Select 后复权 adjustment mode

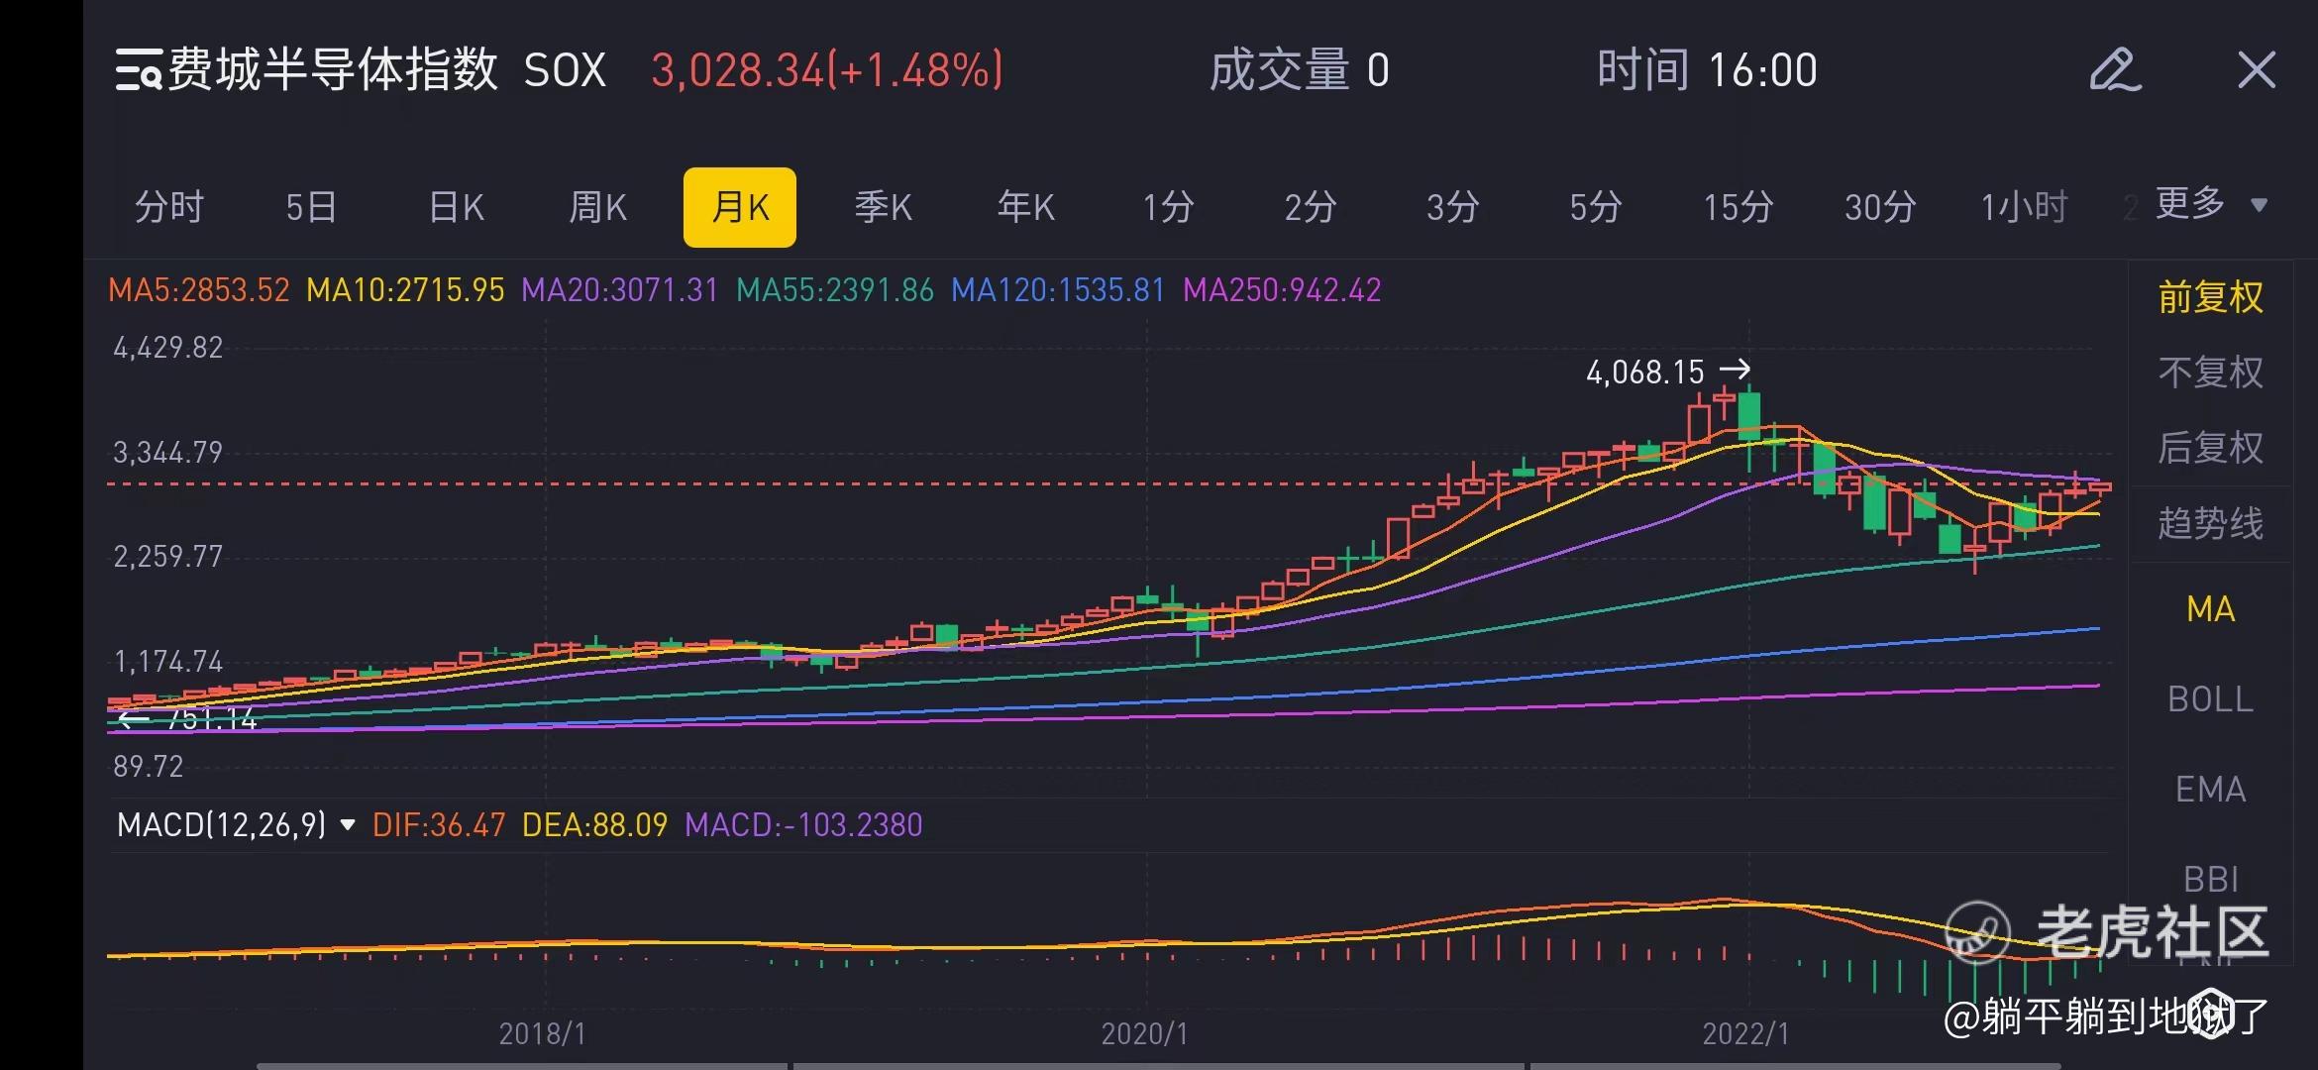coord(2210,448)
